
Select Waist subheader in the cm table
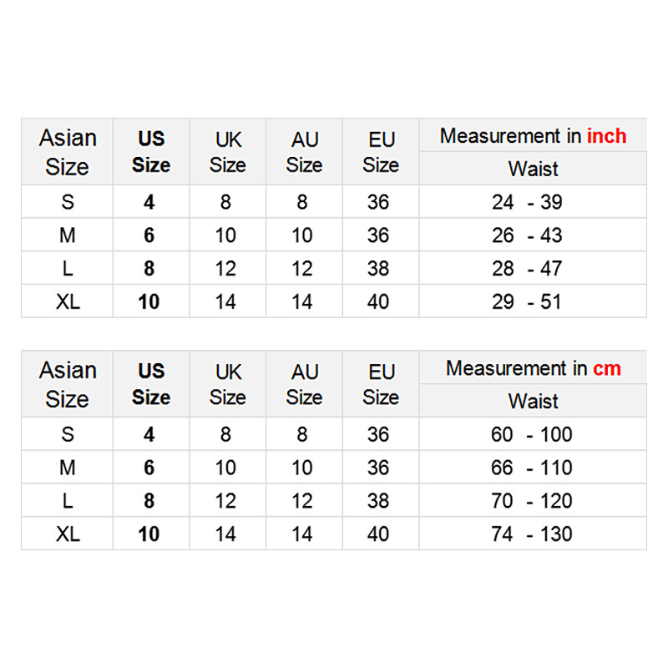(533, 401)
